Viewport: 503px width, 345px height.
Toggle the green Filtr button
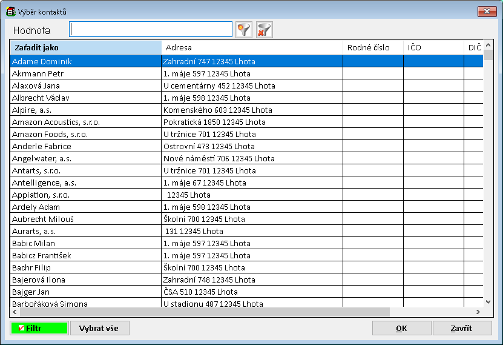pos(39,328)
